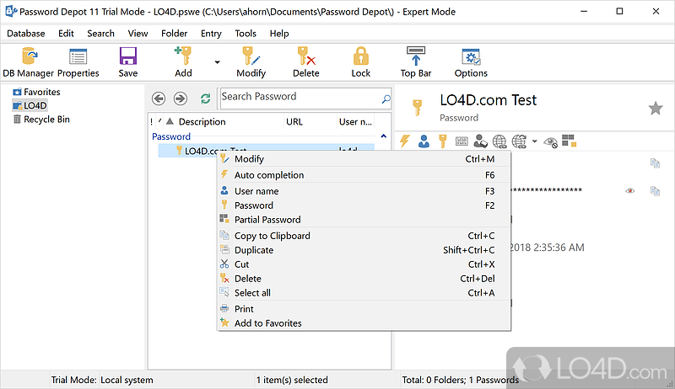675x389 pixels.
Task: Choose Auto completion in context menu
Action: 364,175
